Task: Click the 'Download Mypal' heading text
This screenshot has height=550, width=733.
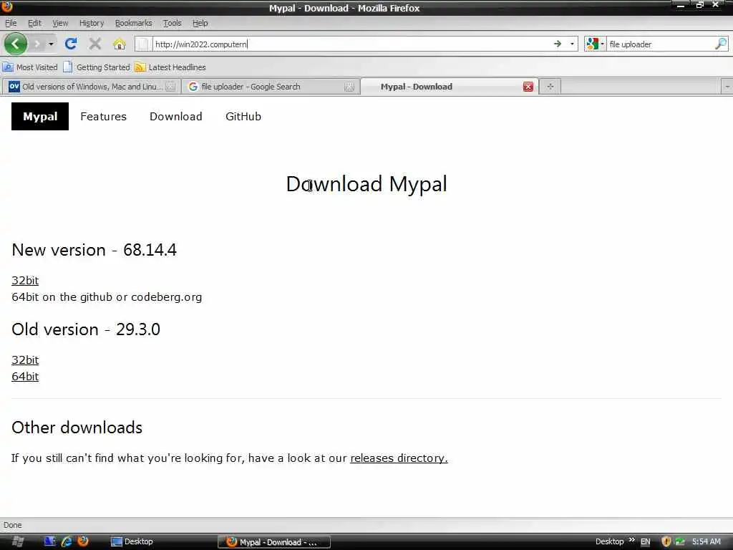Action: pyautogui.click(x=366, y=184)
